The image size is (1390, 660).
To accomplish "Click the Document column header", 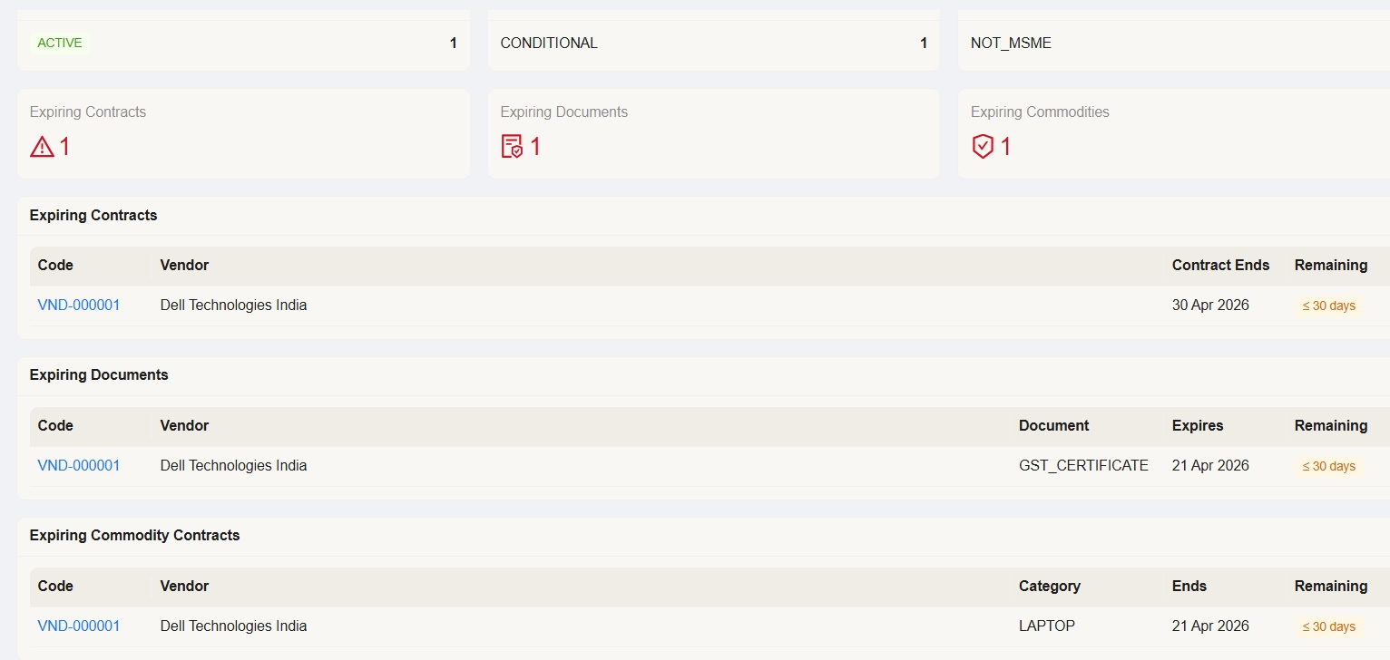I will pyautogui.click(x=1053, y=426).
